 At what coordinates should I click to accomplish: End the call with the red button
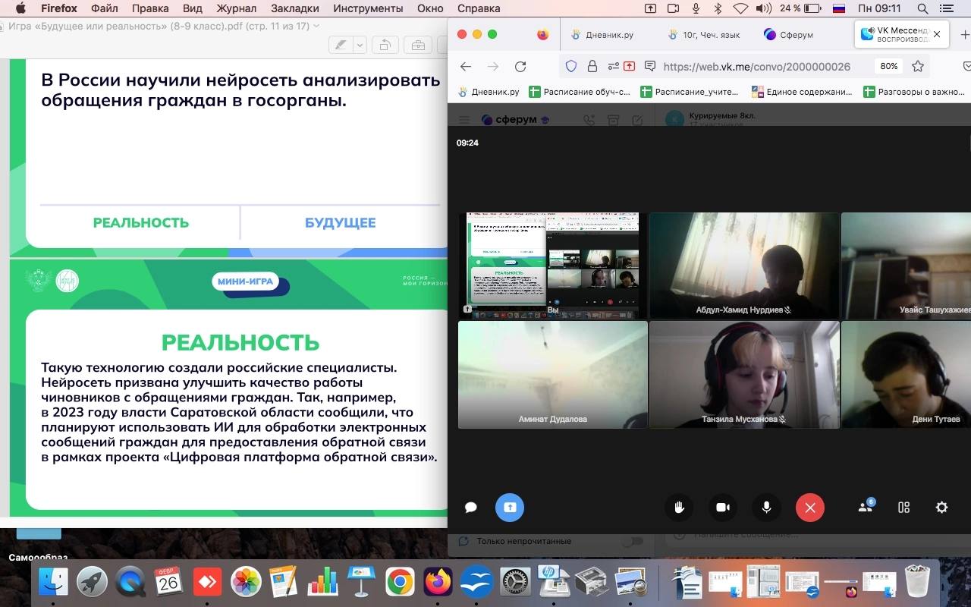tap(809, 508)
